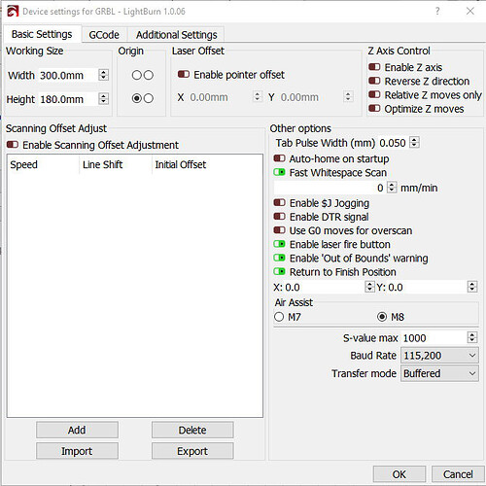Toggle Enable DTR signal switch

[x=279, y=217]
